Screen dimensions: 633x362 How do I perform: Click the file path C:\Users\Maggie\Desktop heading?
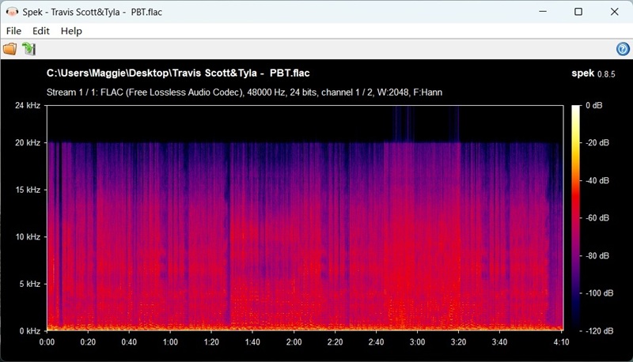[x=178, y=73]
